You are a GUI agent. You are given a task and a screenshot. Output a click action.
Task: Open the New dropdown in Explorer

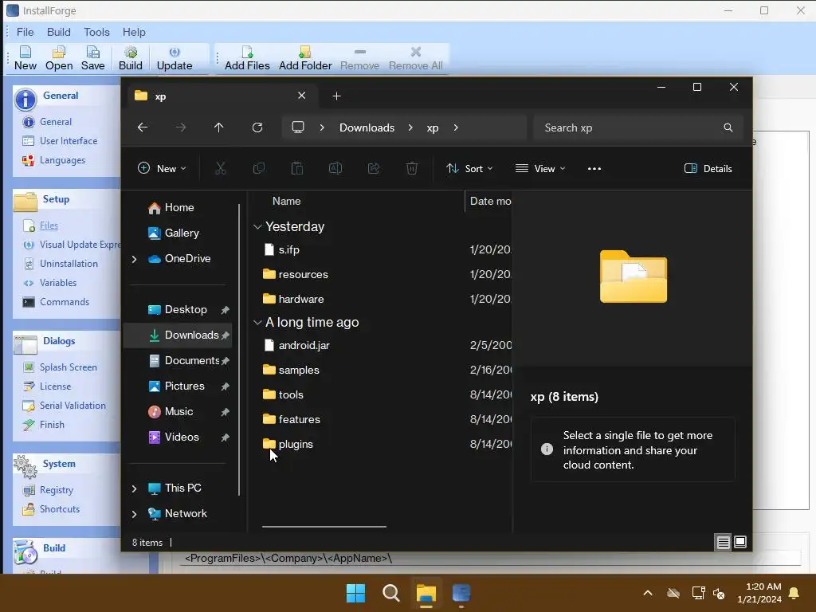pos(162,168)
